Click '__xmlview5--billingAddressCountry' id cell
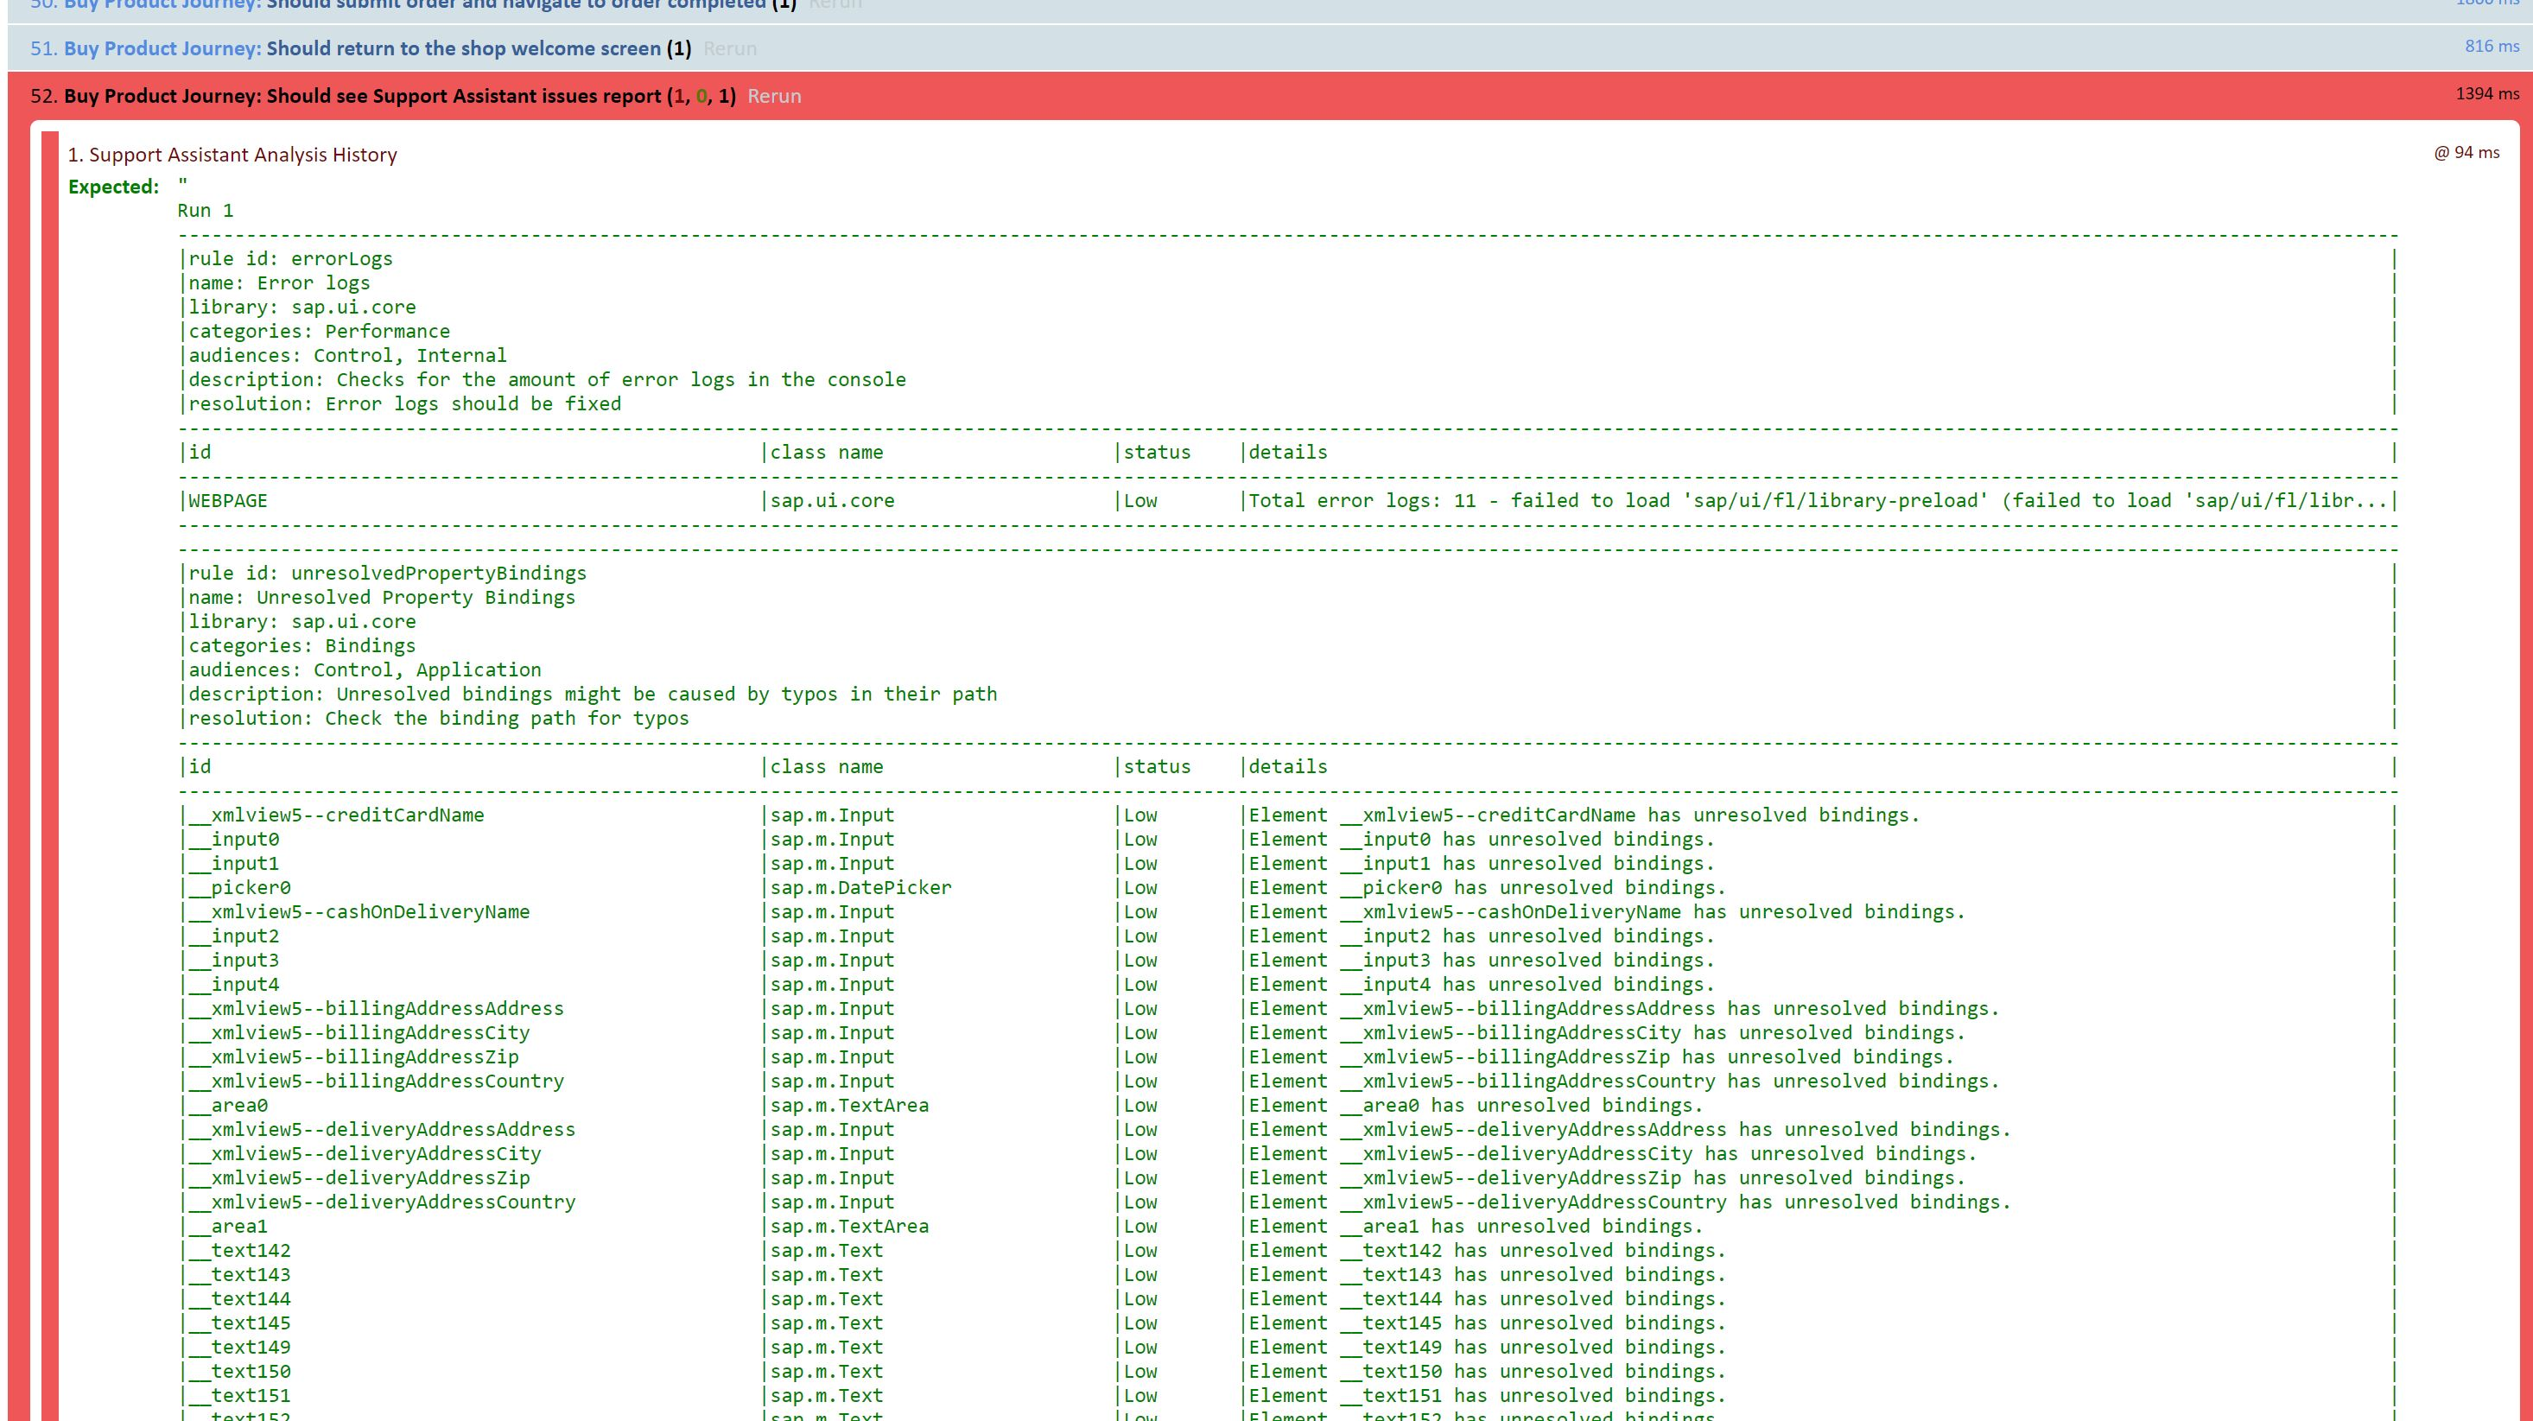 [376, 1081]
